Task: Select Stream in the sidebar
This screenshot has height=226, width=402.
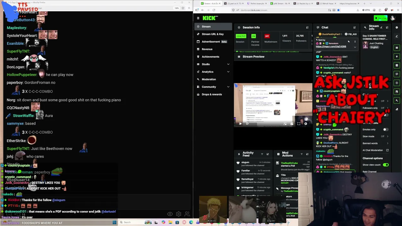Action: (x=214, y=27)
